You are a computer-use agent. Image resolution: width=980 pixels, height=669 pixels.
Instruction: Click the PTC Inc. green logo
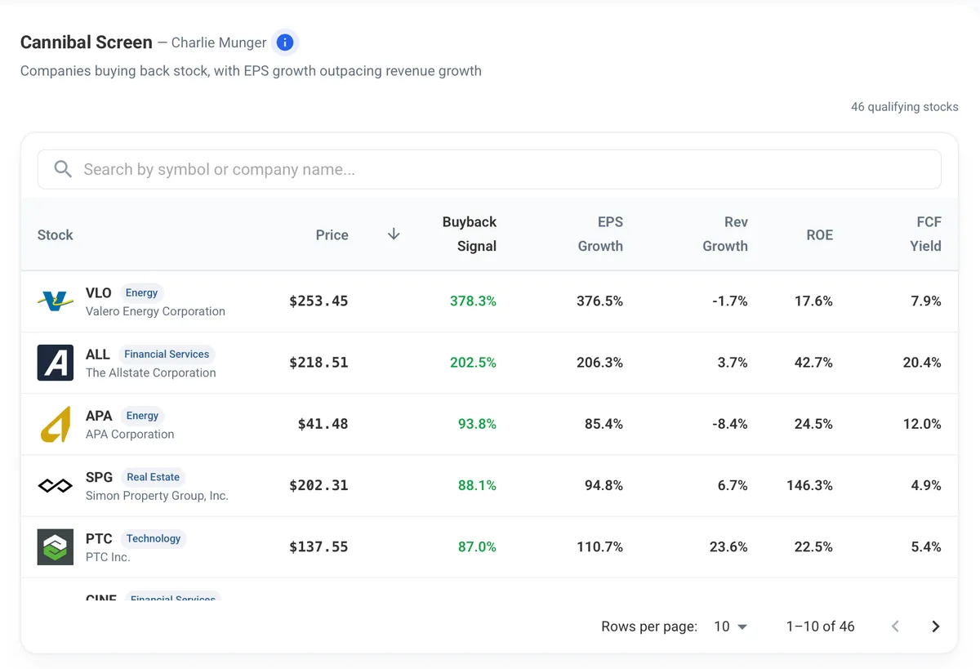coord(56,547)
